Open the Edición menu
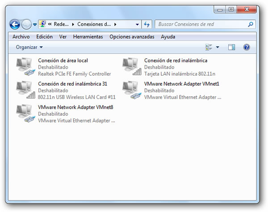The image size is (268, 212). [x=44, y=37]
